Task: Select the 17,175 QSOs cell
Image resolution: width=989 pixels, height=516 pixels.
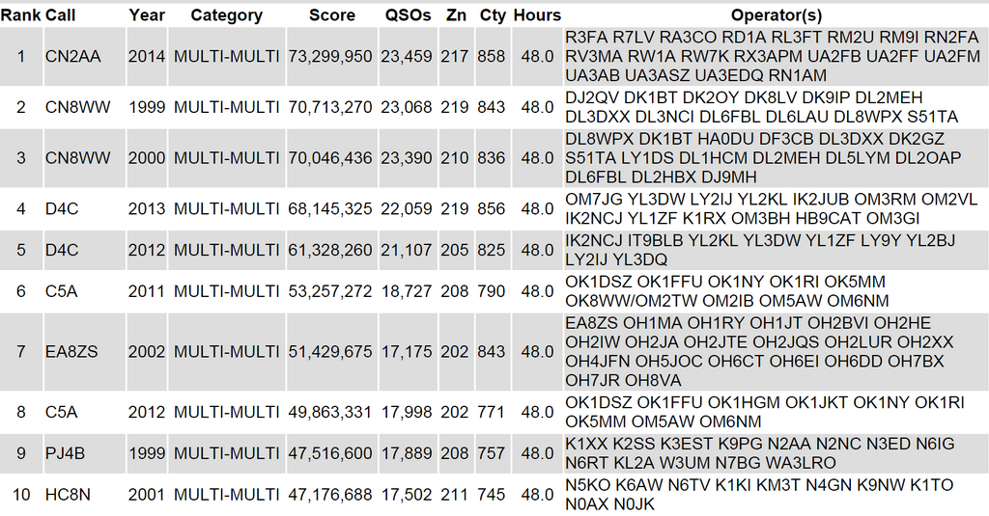Action: (407, 352)
